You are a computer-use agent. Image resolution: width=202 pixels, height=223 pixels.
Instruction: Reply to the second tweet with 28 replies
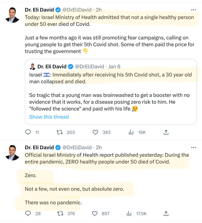point(28,213)
